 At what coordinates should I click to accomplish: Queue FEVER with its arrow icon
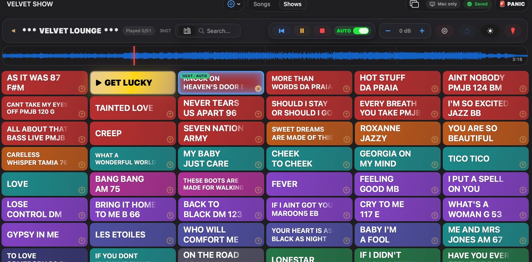(x=346, y=190)
